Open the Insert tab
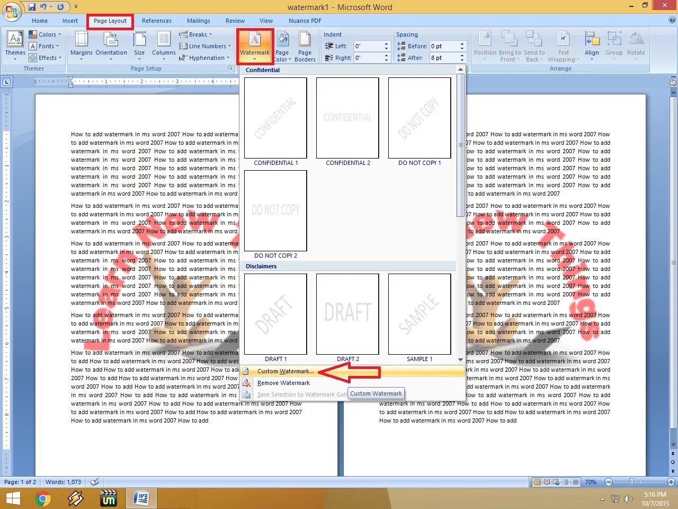This screenshot has width=678, height=509. [70, 21]
